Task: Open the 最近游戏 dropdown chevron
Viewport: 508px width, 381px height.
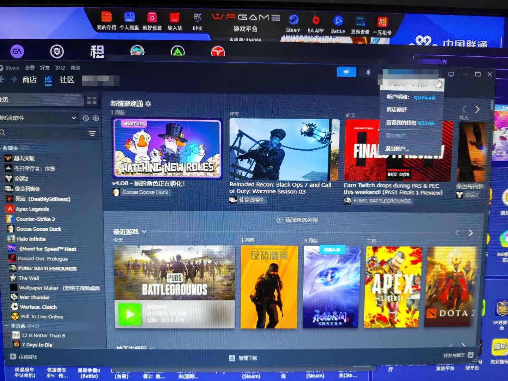Action: pos(144,232)
